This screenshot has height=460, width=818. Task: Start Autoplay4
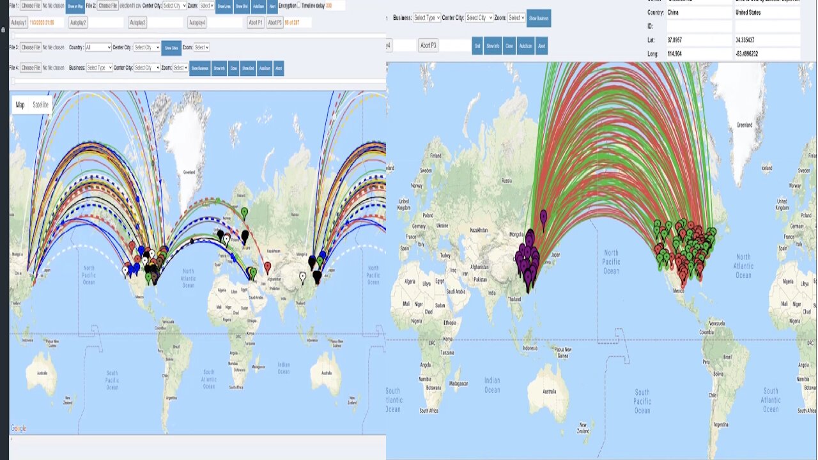[197, 22]
